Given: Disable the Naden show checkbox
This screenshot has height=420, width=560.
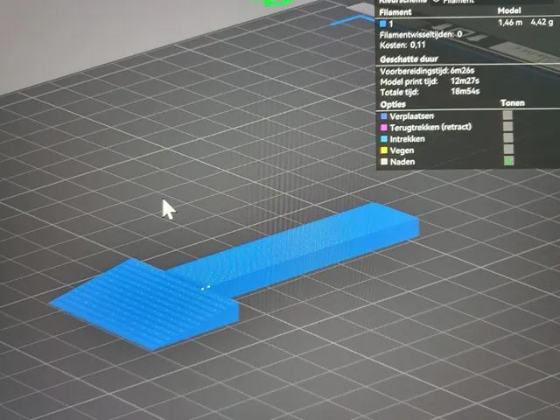Looking at the screenshot, I should click(x=509, y=160).
